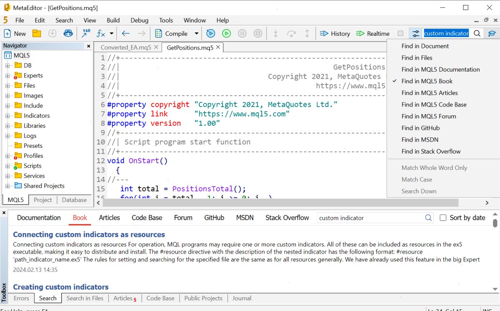500x311 pixels.
Task: Expand the Shared Projects node
Action: [x=7, y=186]
